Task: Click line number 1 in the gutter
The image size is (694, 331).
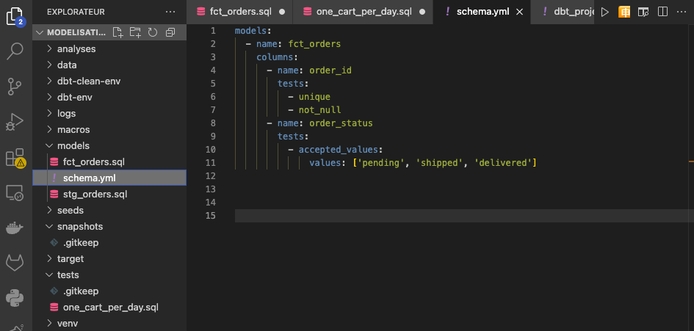Action: tap(213, 31)
